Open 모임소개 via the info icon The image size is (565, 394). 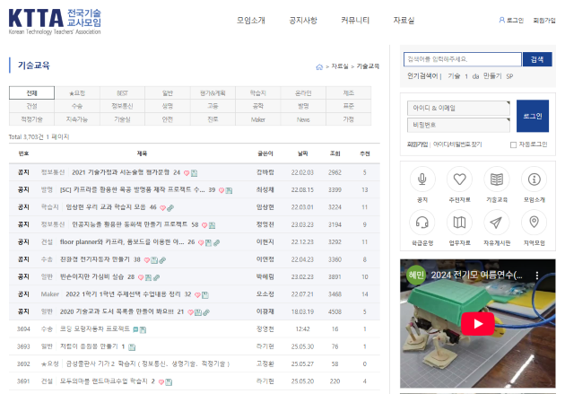pyautogui.click(x=535, y=179)
